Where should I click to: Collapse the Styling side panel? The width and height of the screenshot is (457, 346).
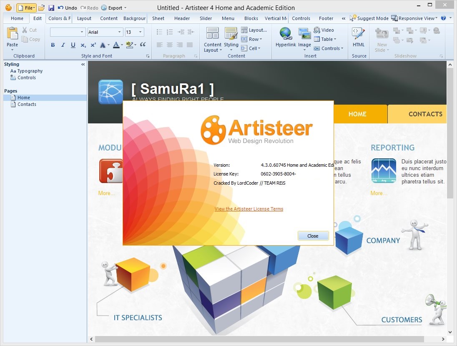pyautogui.click(x=83, y=65)
